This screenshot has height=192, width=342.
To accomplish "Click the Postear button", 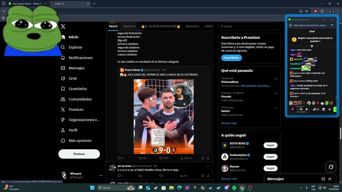I will [79, 154].
